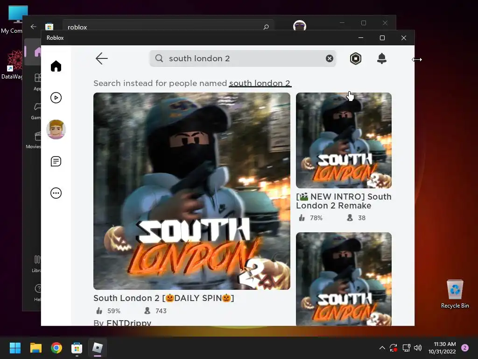This screenshot has width=478, height=359.
Task: Open the volume speaker tray icon
Action: [x=418, y=348]
